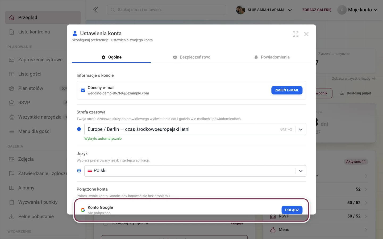Viewport: 383px width, 239px height.
Task: Click the Dostosuj pulpit button
Action: click(x=356, y=93)
